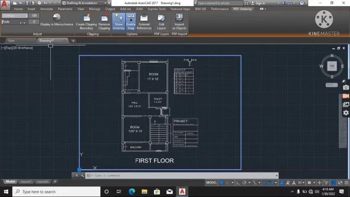
Task: Switch to Layout1 tab
Action: [26, 182]
